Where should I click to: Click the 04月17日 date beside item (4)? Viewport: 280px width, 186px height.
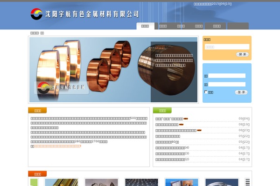(x=244, y=148)
